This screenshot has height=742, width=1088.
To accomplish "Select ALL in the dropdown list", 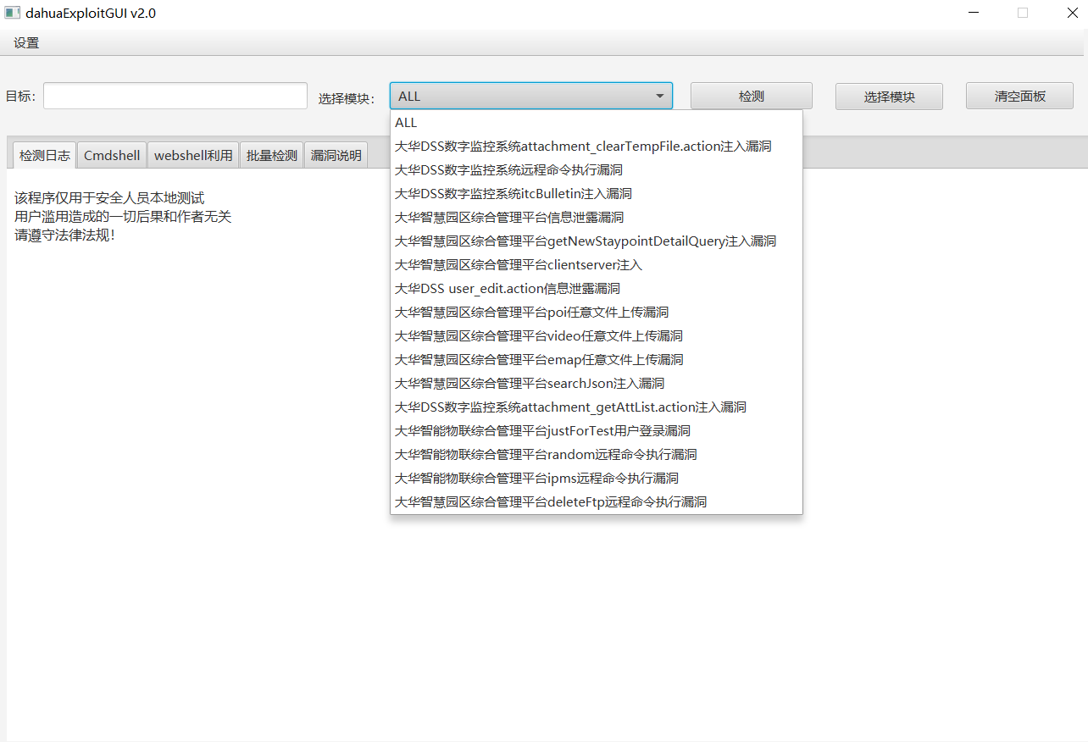I will pos(597,123).
